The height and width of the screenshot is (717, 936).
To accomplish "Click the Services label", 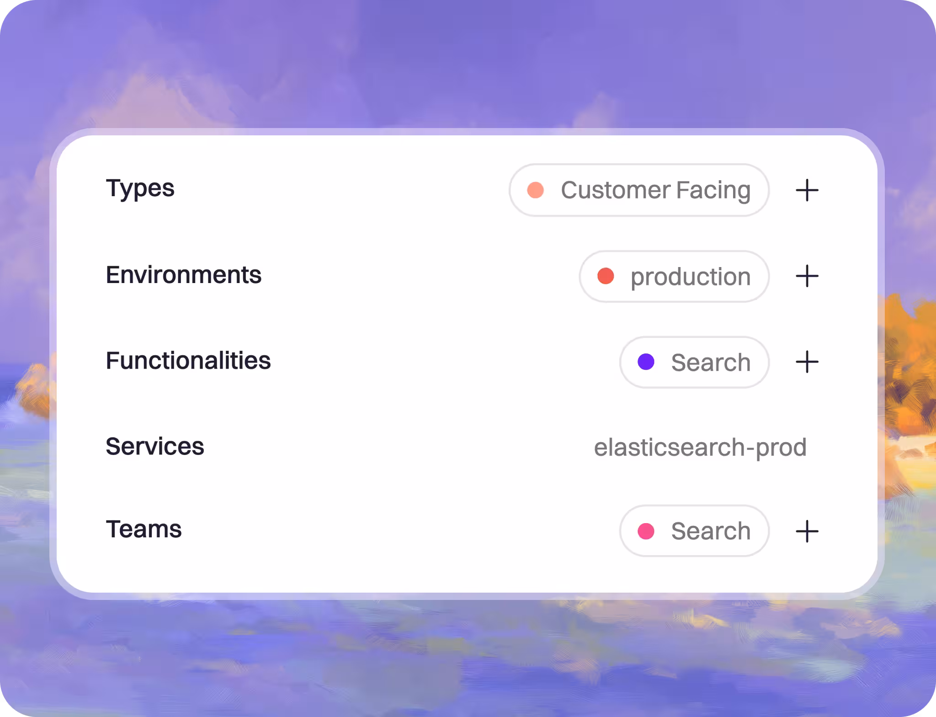I will 155,446.
